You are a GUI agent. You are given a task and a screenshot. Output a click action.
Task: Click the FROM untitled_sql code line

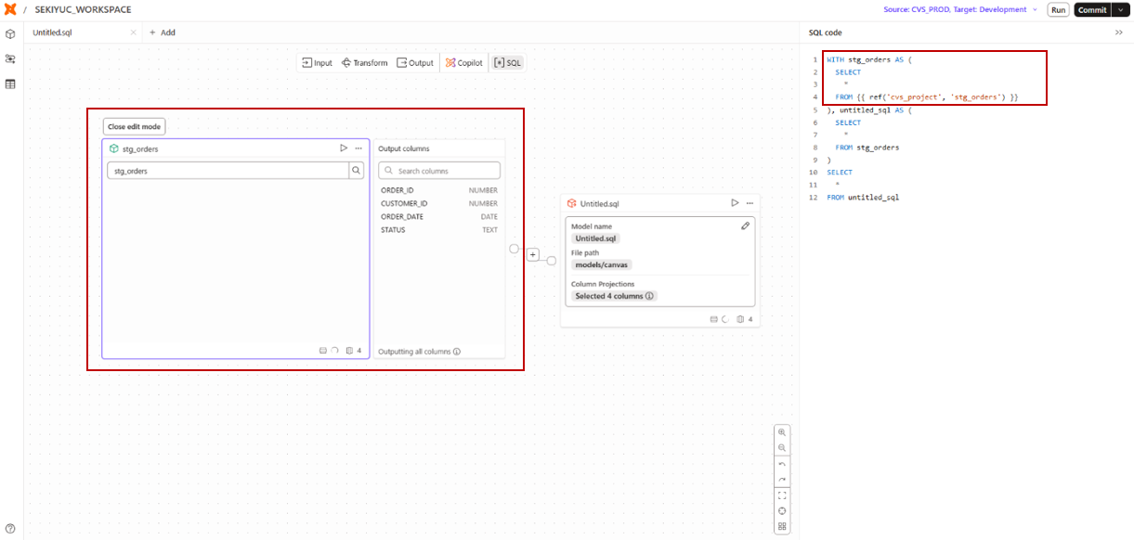pos(863,198)
